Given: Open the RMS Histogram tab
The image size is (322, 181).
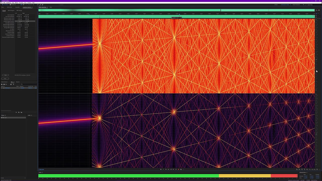Looking at the screenshot, I should tap(11, 11).
